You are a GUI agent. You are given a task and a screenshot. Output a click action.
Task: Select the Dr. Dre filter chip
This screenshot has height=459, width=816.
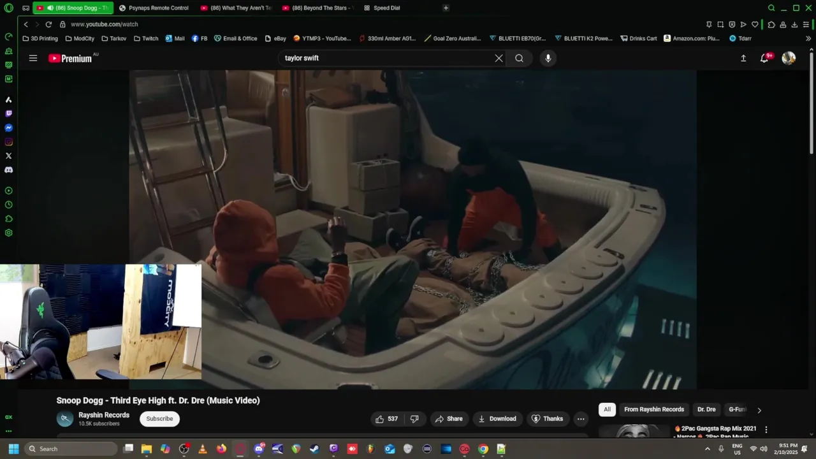pyautogui.click(x=706, y=409)
